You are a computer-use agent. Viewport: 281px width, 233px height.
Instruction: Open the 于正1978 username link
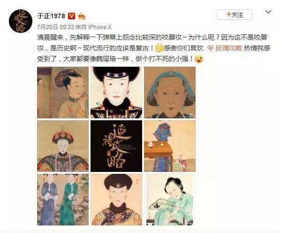51,16
